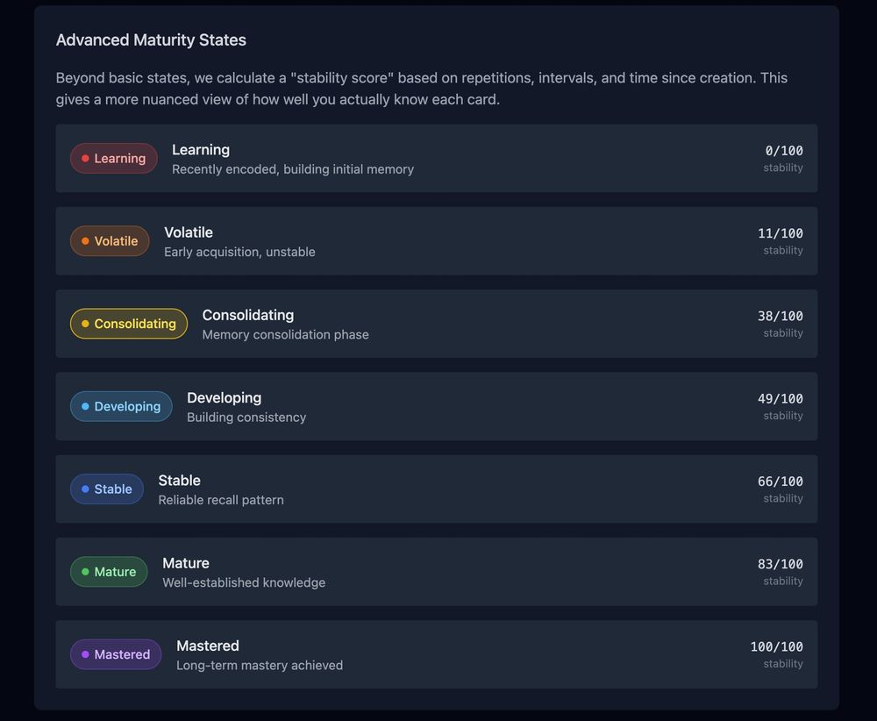877x721 pixels.
Task: Select "Memory consolidation phase" description
Action: click(285, 335)
